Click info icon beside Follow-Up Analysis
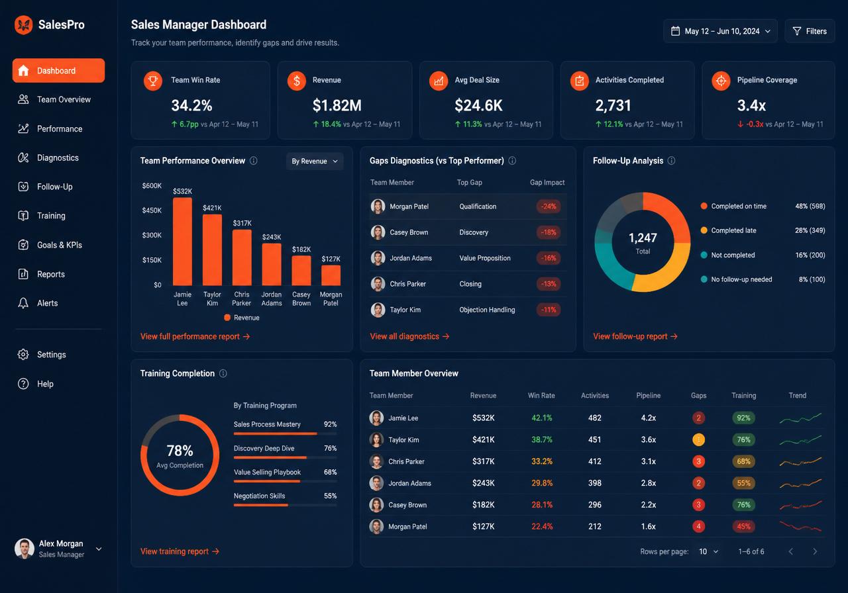 click(x=671, y=161)
